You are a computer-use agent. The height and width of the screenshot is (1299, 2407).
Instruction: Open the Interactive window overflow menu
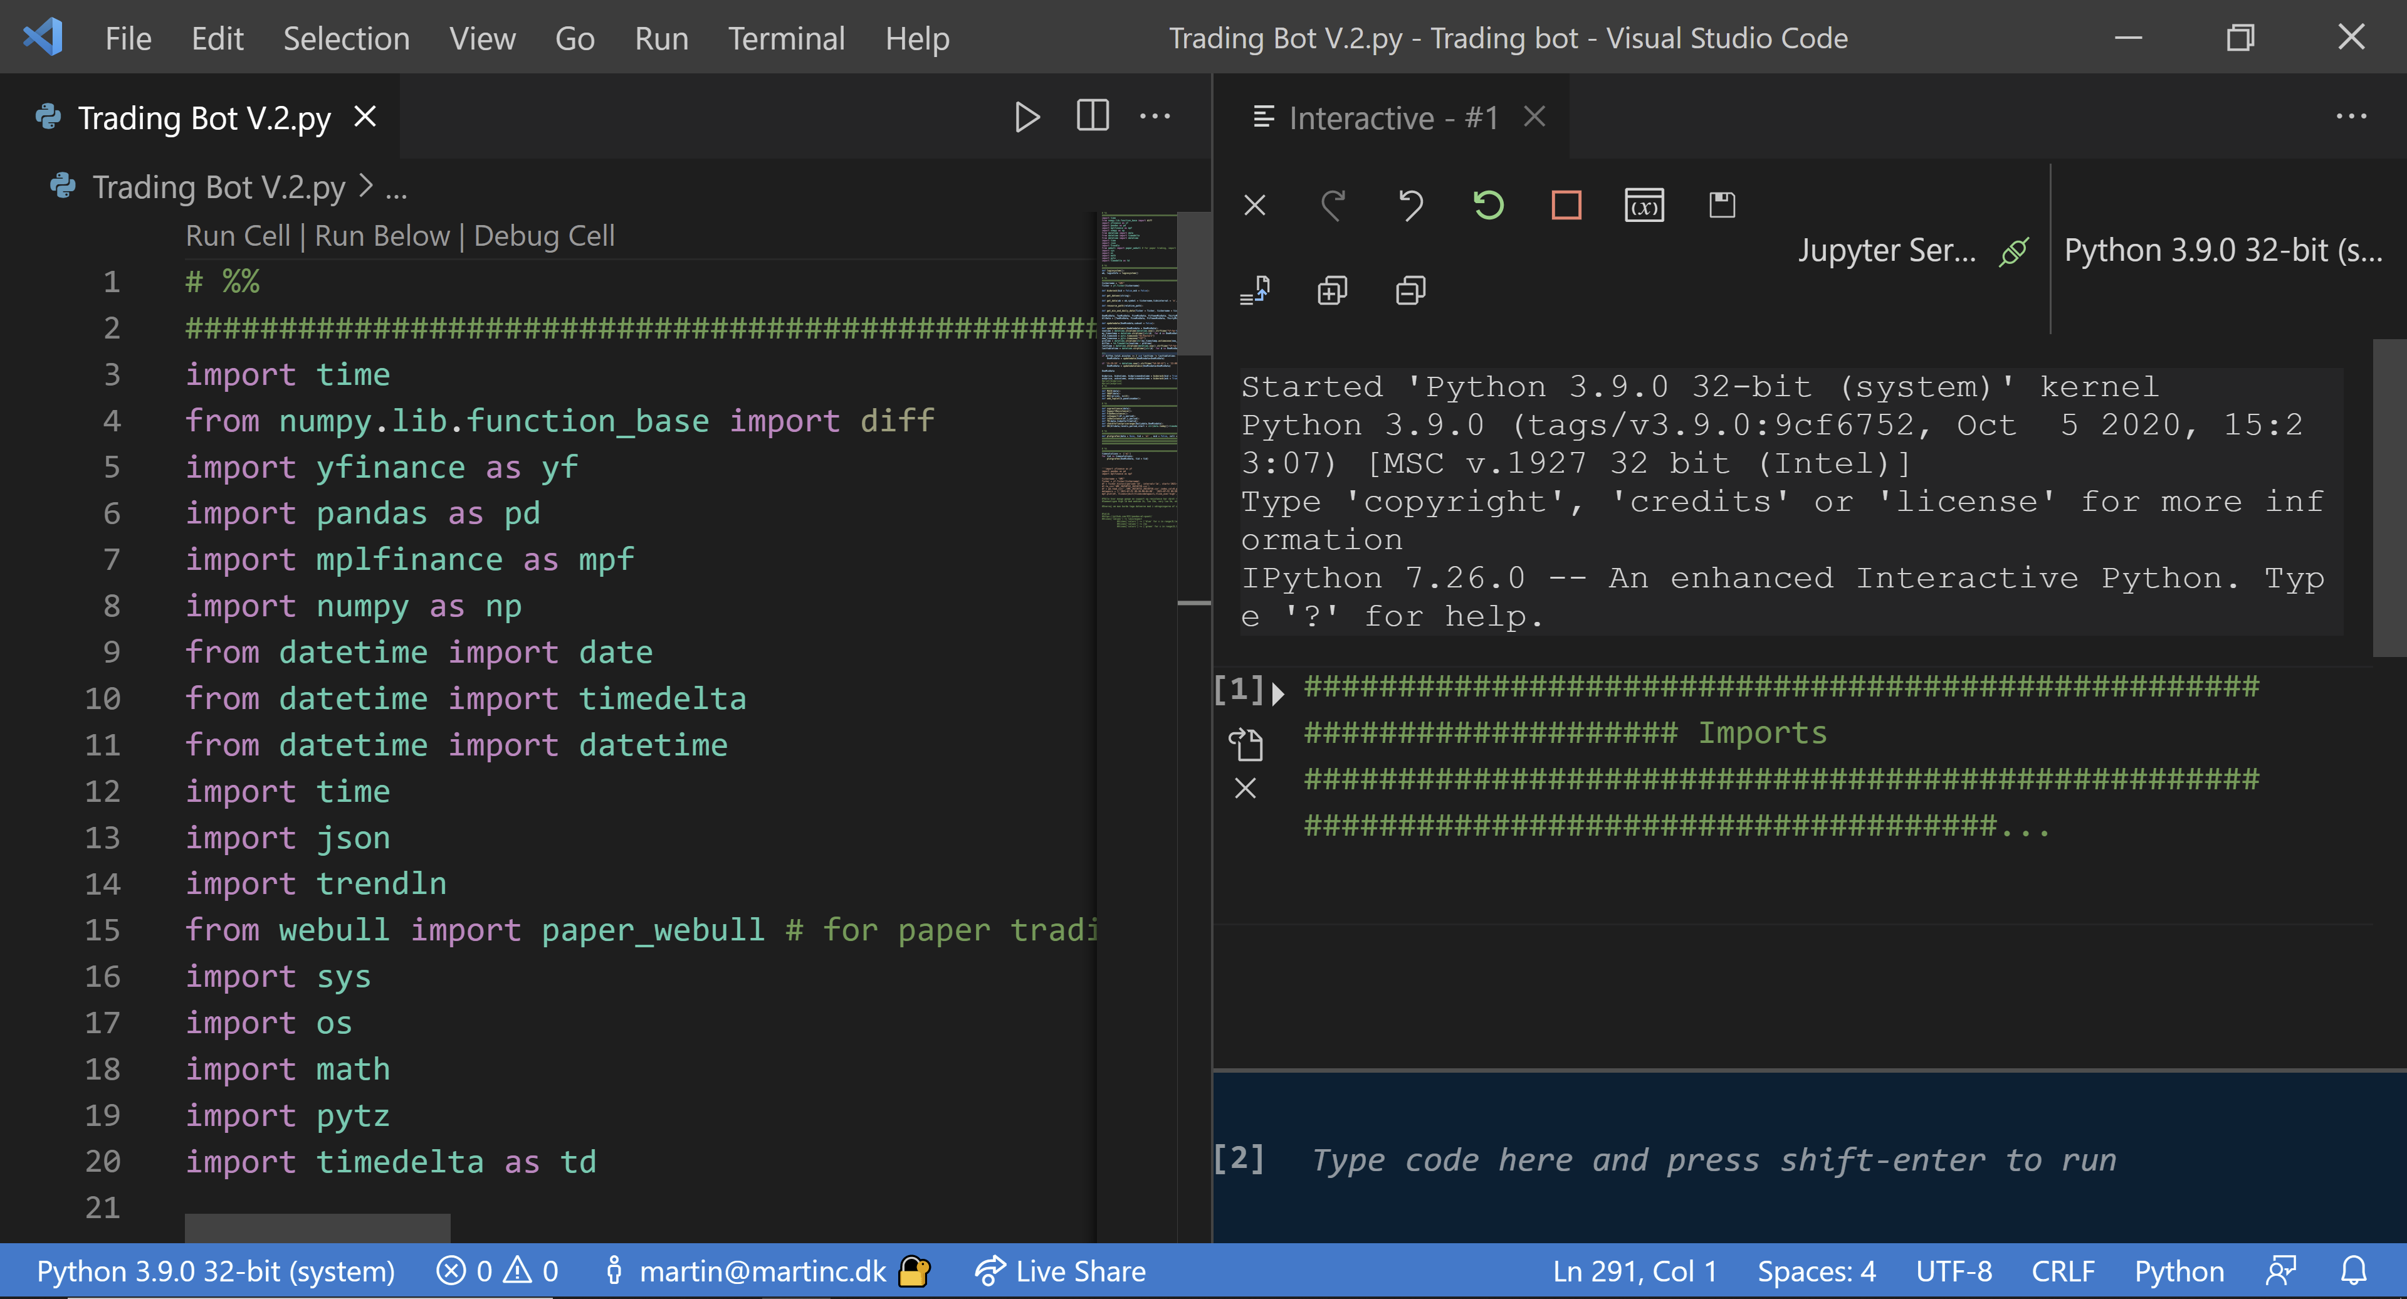2352,116
